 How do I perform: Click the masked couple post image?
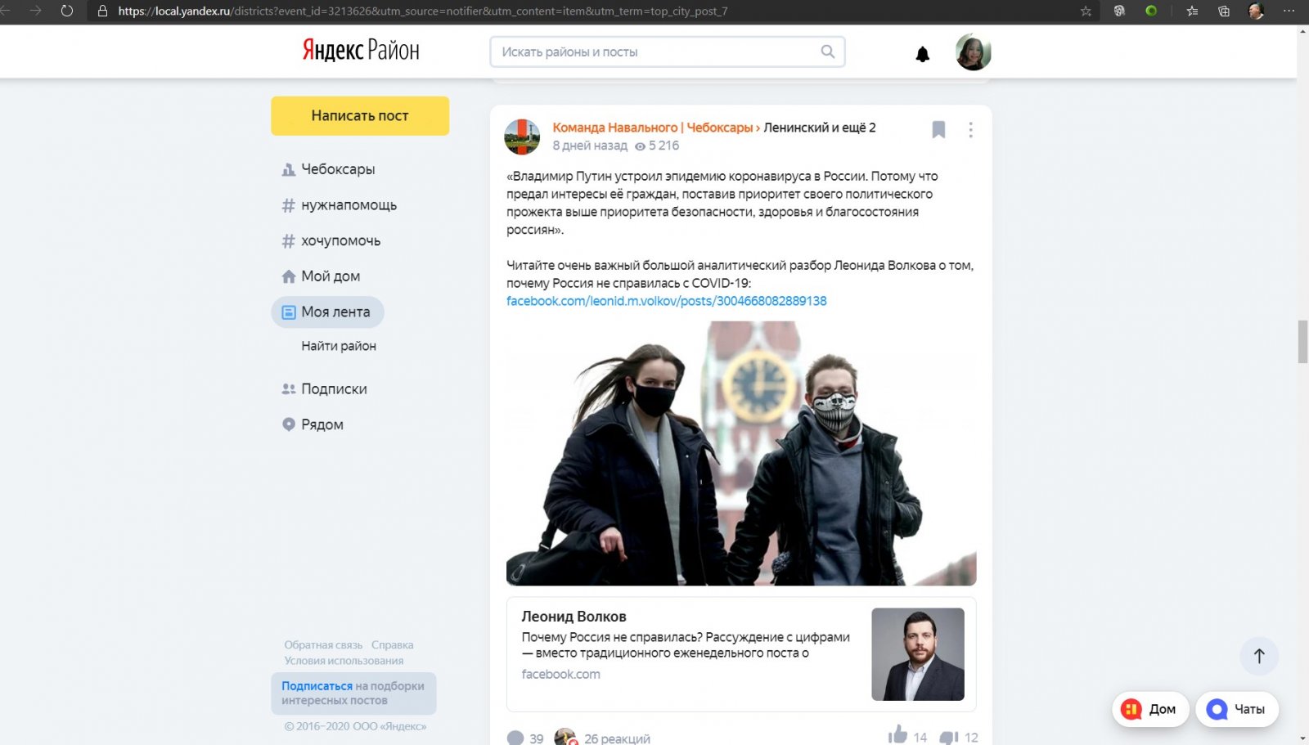[740, 453]
